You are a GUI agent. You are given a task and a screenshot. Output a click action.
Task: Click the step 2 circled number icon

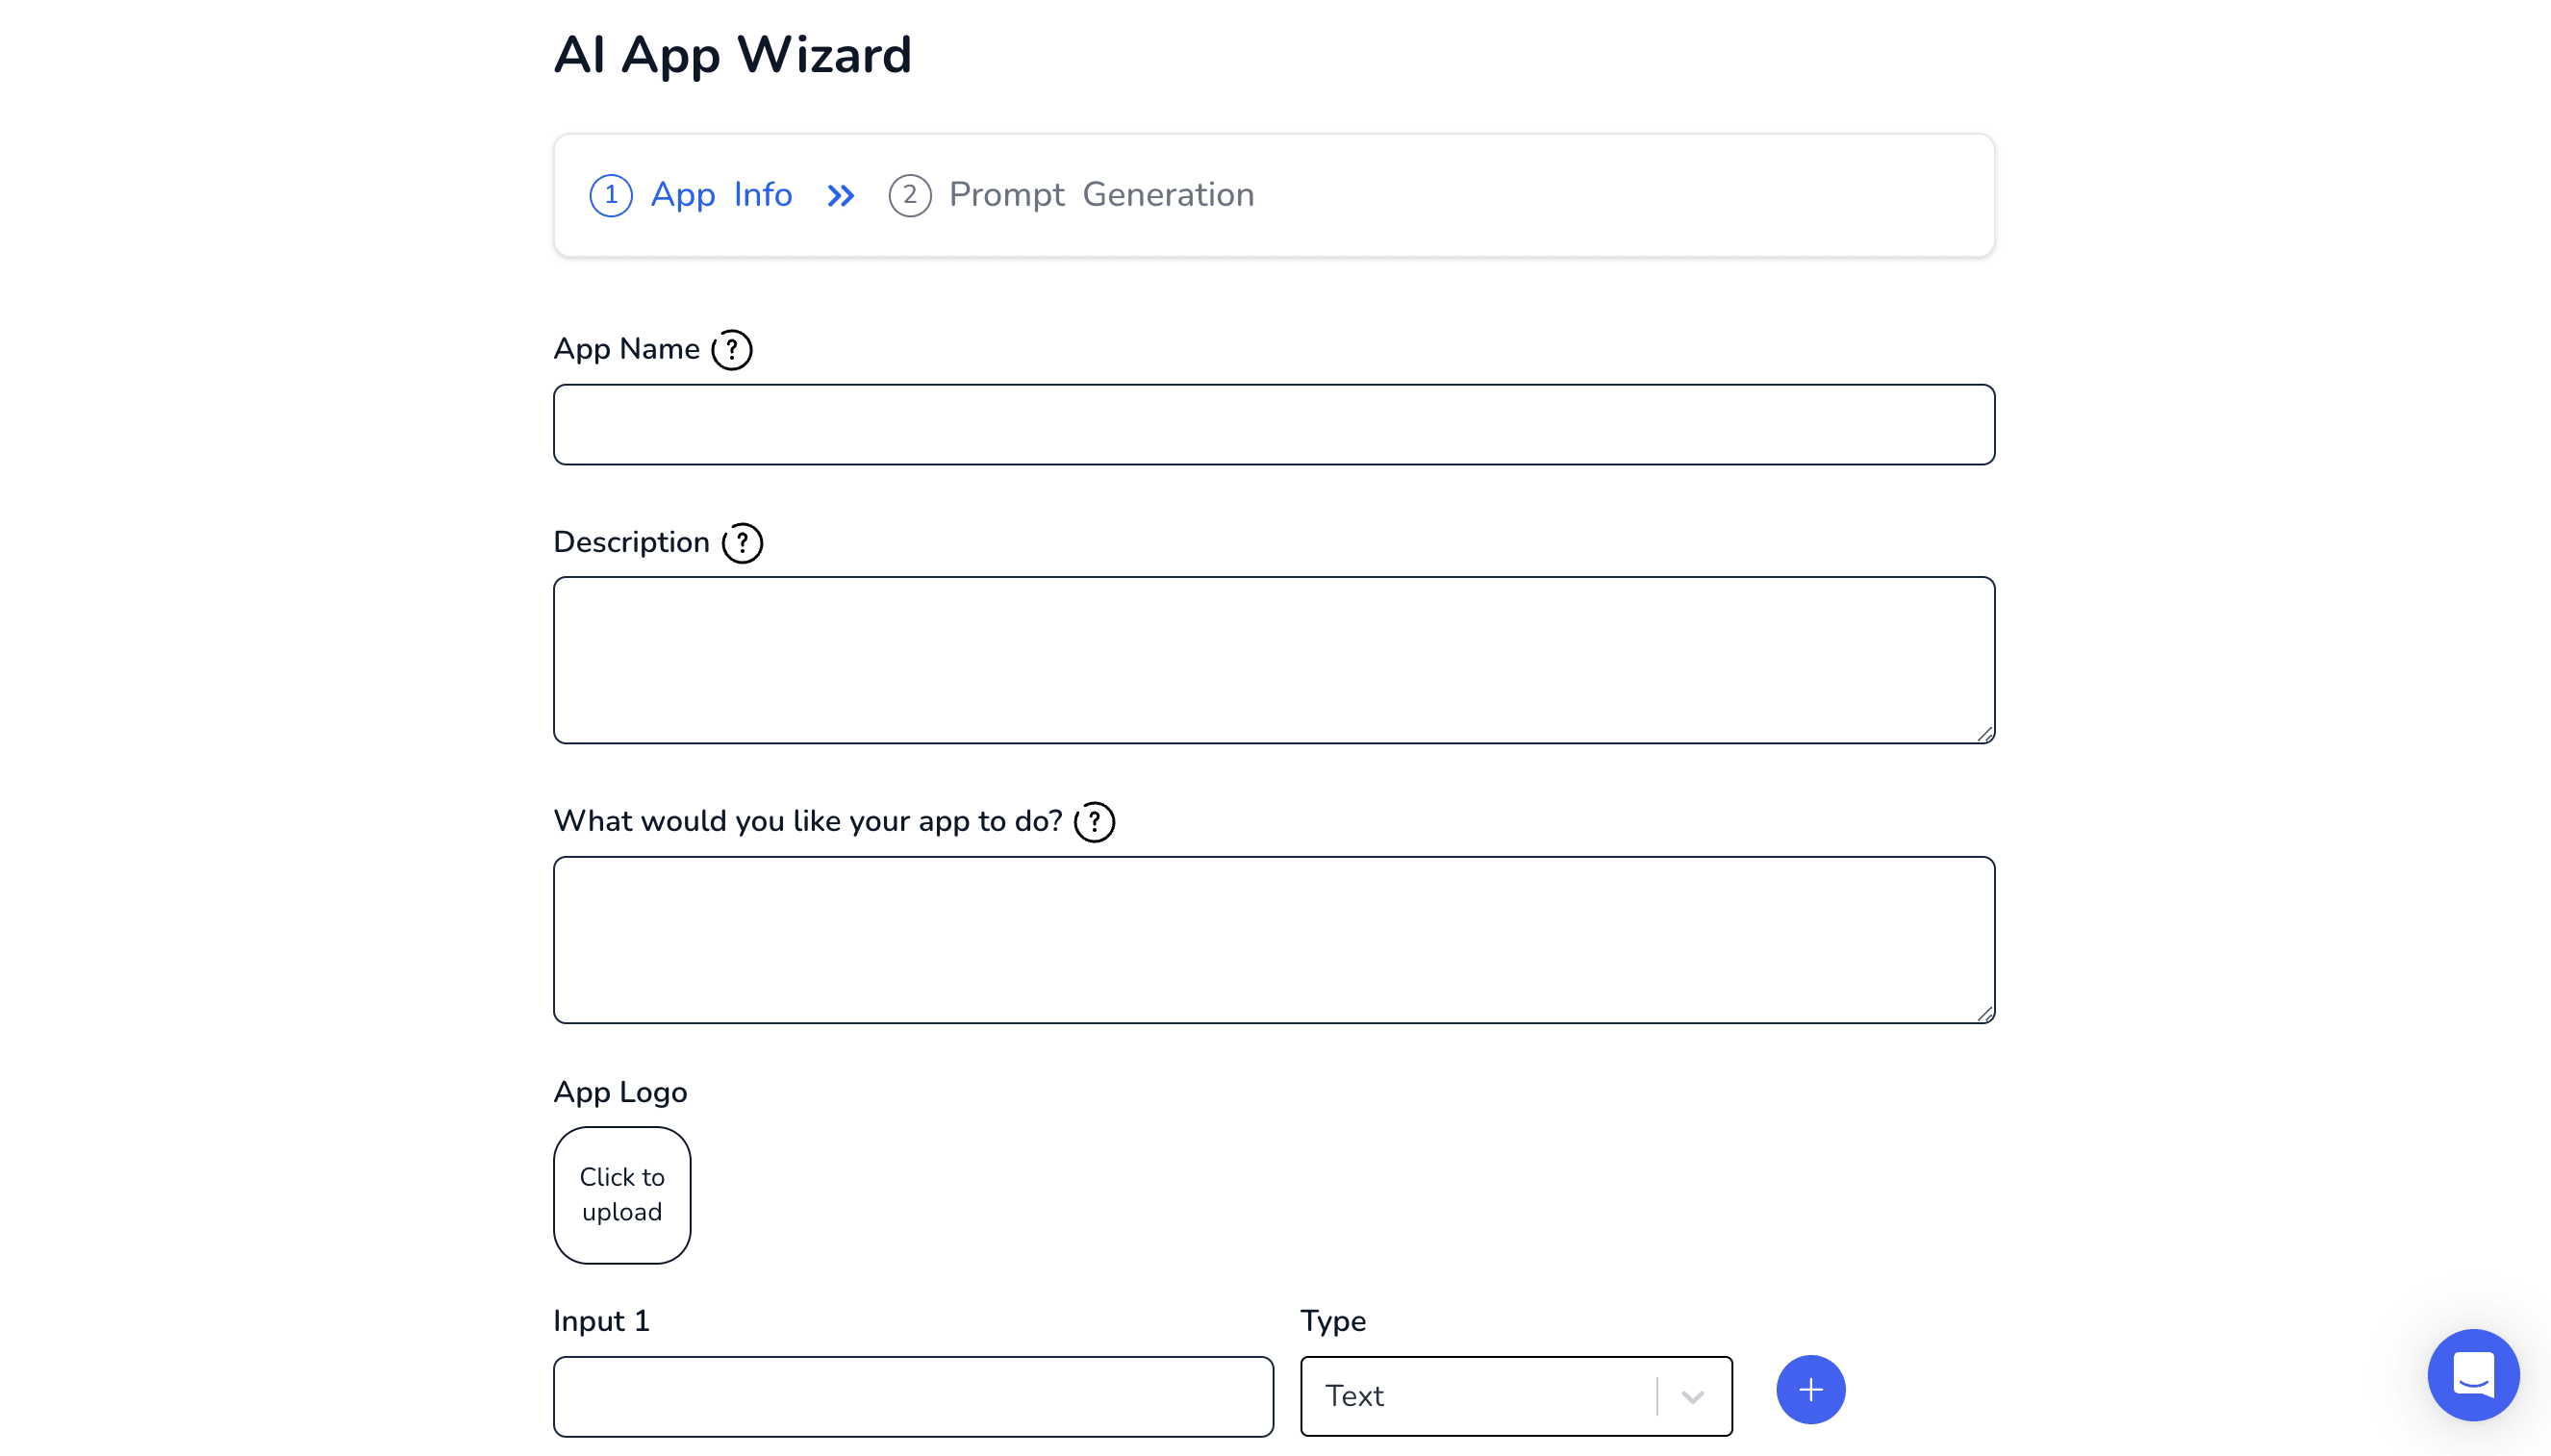pos(909,195)
